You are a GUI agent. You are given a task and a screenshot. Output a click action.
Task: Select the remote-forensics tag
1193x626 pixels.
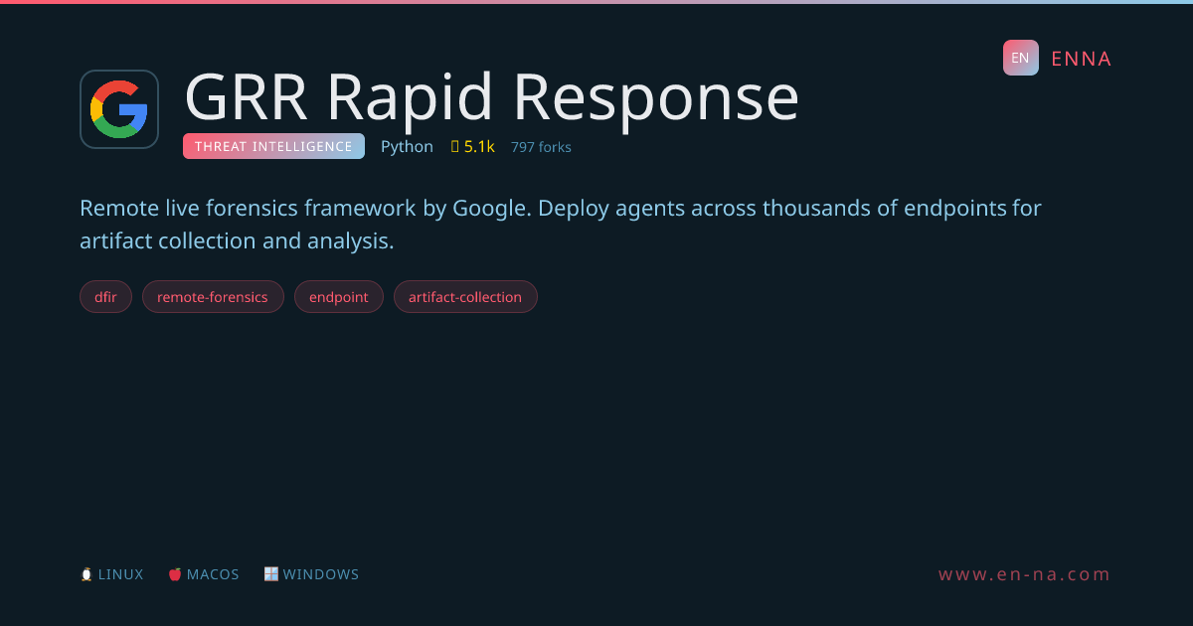213,297
